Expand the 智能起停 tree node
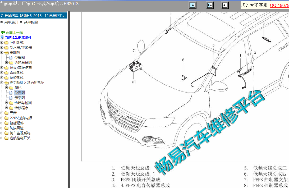289x188 pixels. (x=2, y=123)
